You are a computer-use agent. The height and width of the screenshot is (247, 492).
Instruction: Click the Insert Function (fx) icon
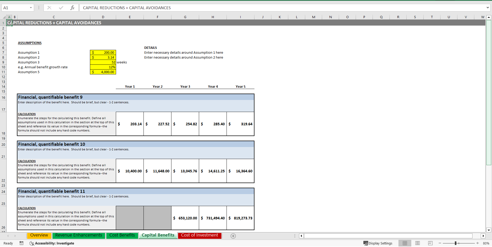[x=73, y=8]
